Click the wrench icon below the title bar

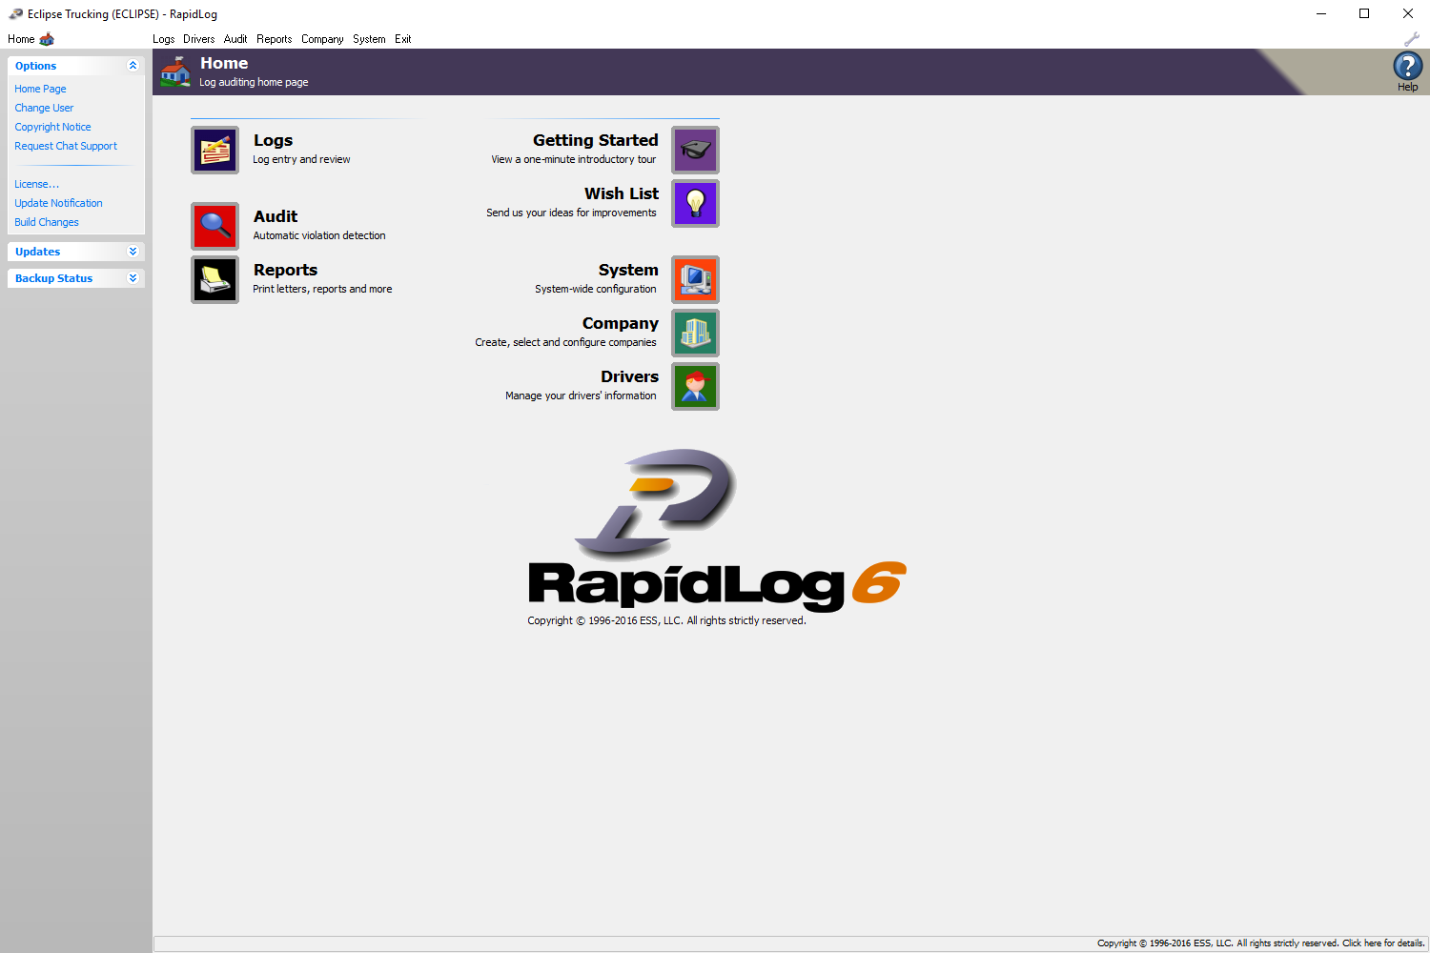(1412, 39)
